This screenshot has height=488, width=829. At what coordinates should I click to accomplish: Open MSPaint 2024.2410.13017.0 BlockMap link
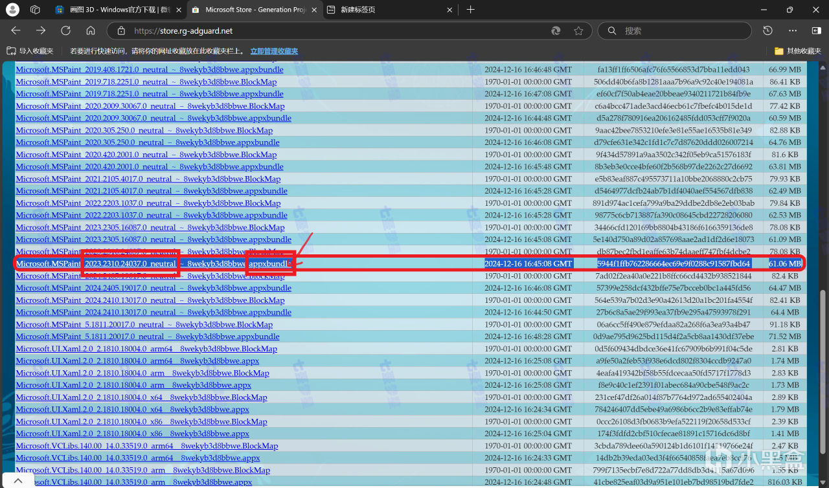pos(150,300)
